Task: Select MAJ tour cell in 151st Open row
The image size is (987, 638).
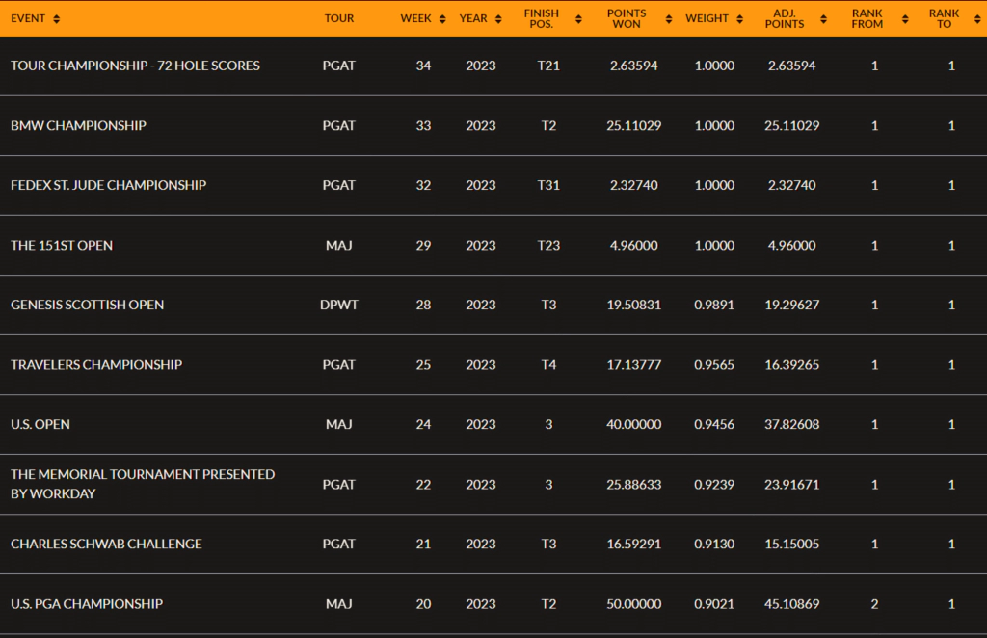Action: [x=338, y=245]
